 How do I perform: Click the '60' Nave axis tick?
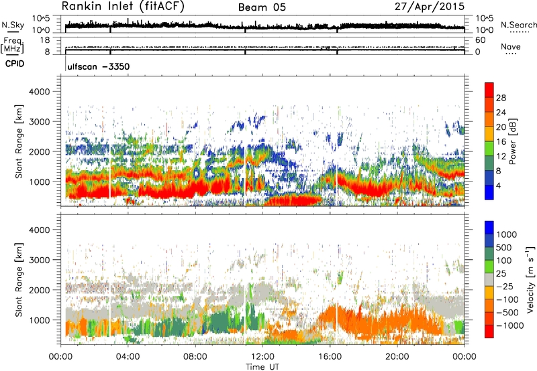(x=481, y=40)
